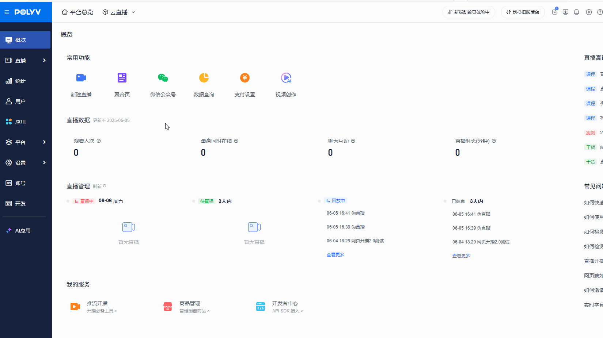Open 06-04 18:29 网页开播2.0测试 under 已结束

pos(481,242)
